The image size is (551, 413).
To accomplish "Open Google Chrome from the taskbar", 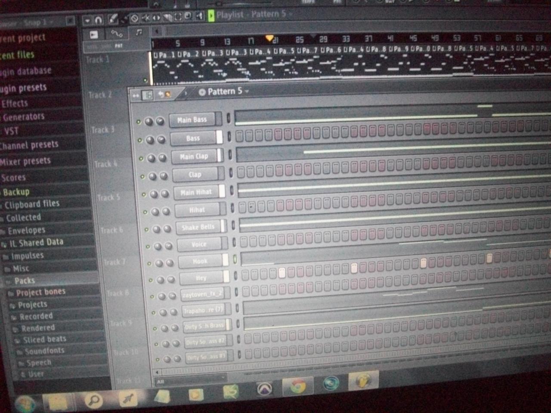I will pyautogui.click(x=297, y=387).
